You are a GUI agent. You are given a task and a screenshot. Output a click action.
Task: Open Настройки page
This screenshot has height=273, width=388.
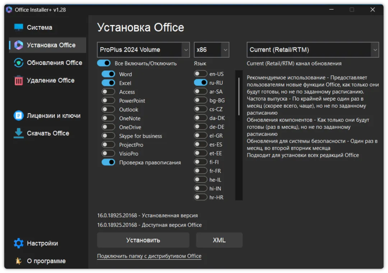click(47, 243)
